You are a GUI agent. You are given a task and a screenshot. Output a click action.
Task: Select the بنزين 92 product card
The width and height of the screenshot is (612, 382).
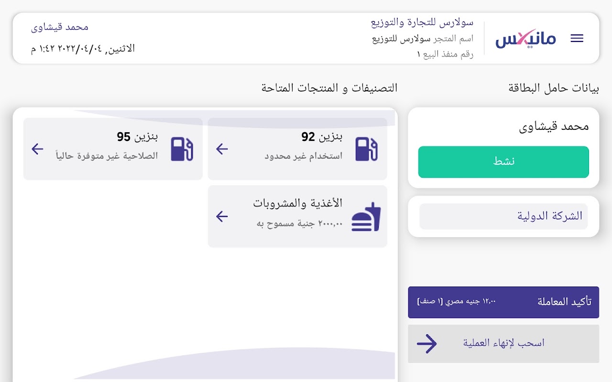coord(297,149)
